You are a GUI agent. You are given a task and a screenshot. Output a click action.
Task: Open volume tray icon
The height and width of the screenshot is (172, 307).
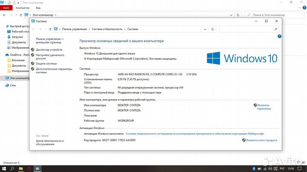click(270, 169)
